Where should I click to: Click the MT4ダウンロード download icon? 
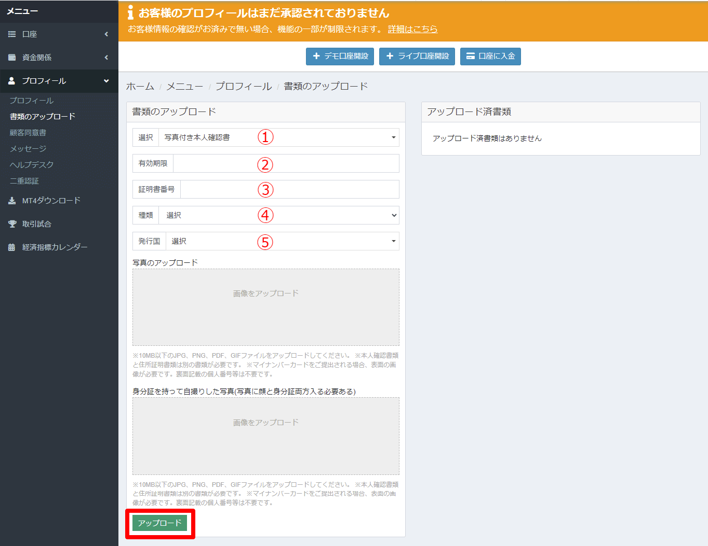coord(11,200)
